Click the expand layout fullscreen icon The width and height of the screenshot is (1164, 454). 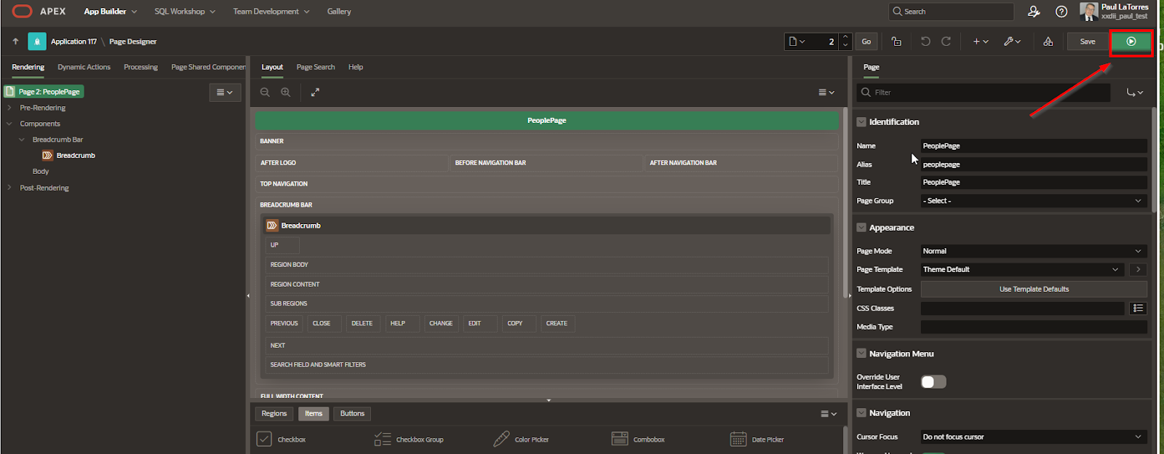click(315, 92)
